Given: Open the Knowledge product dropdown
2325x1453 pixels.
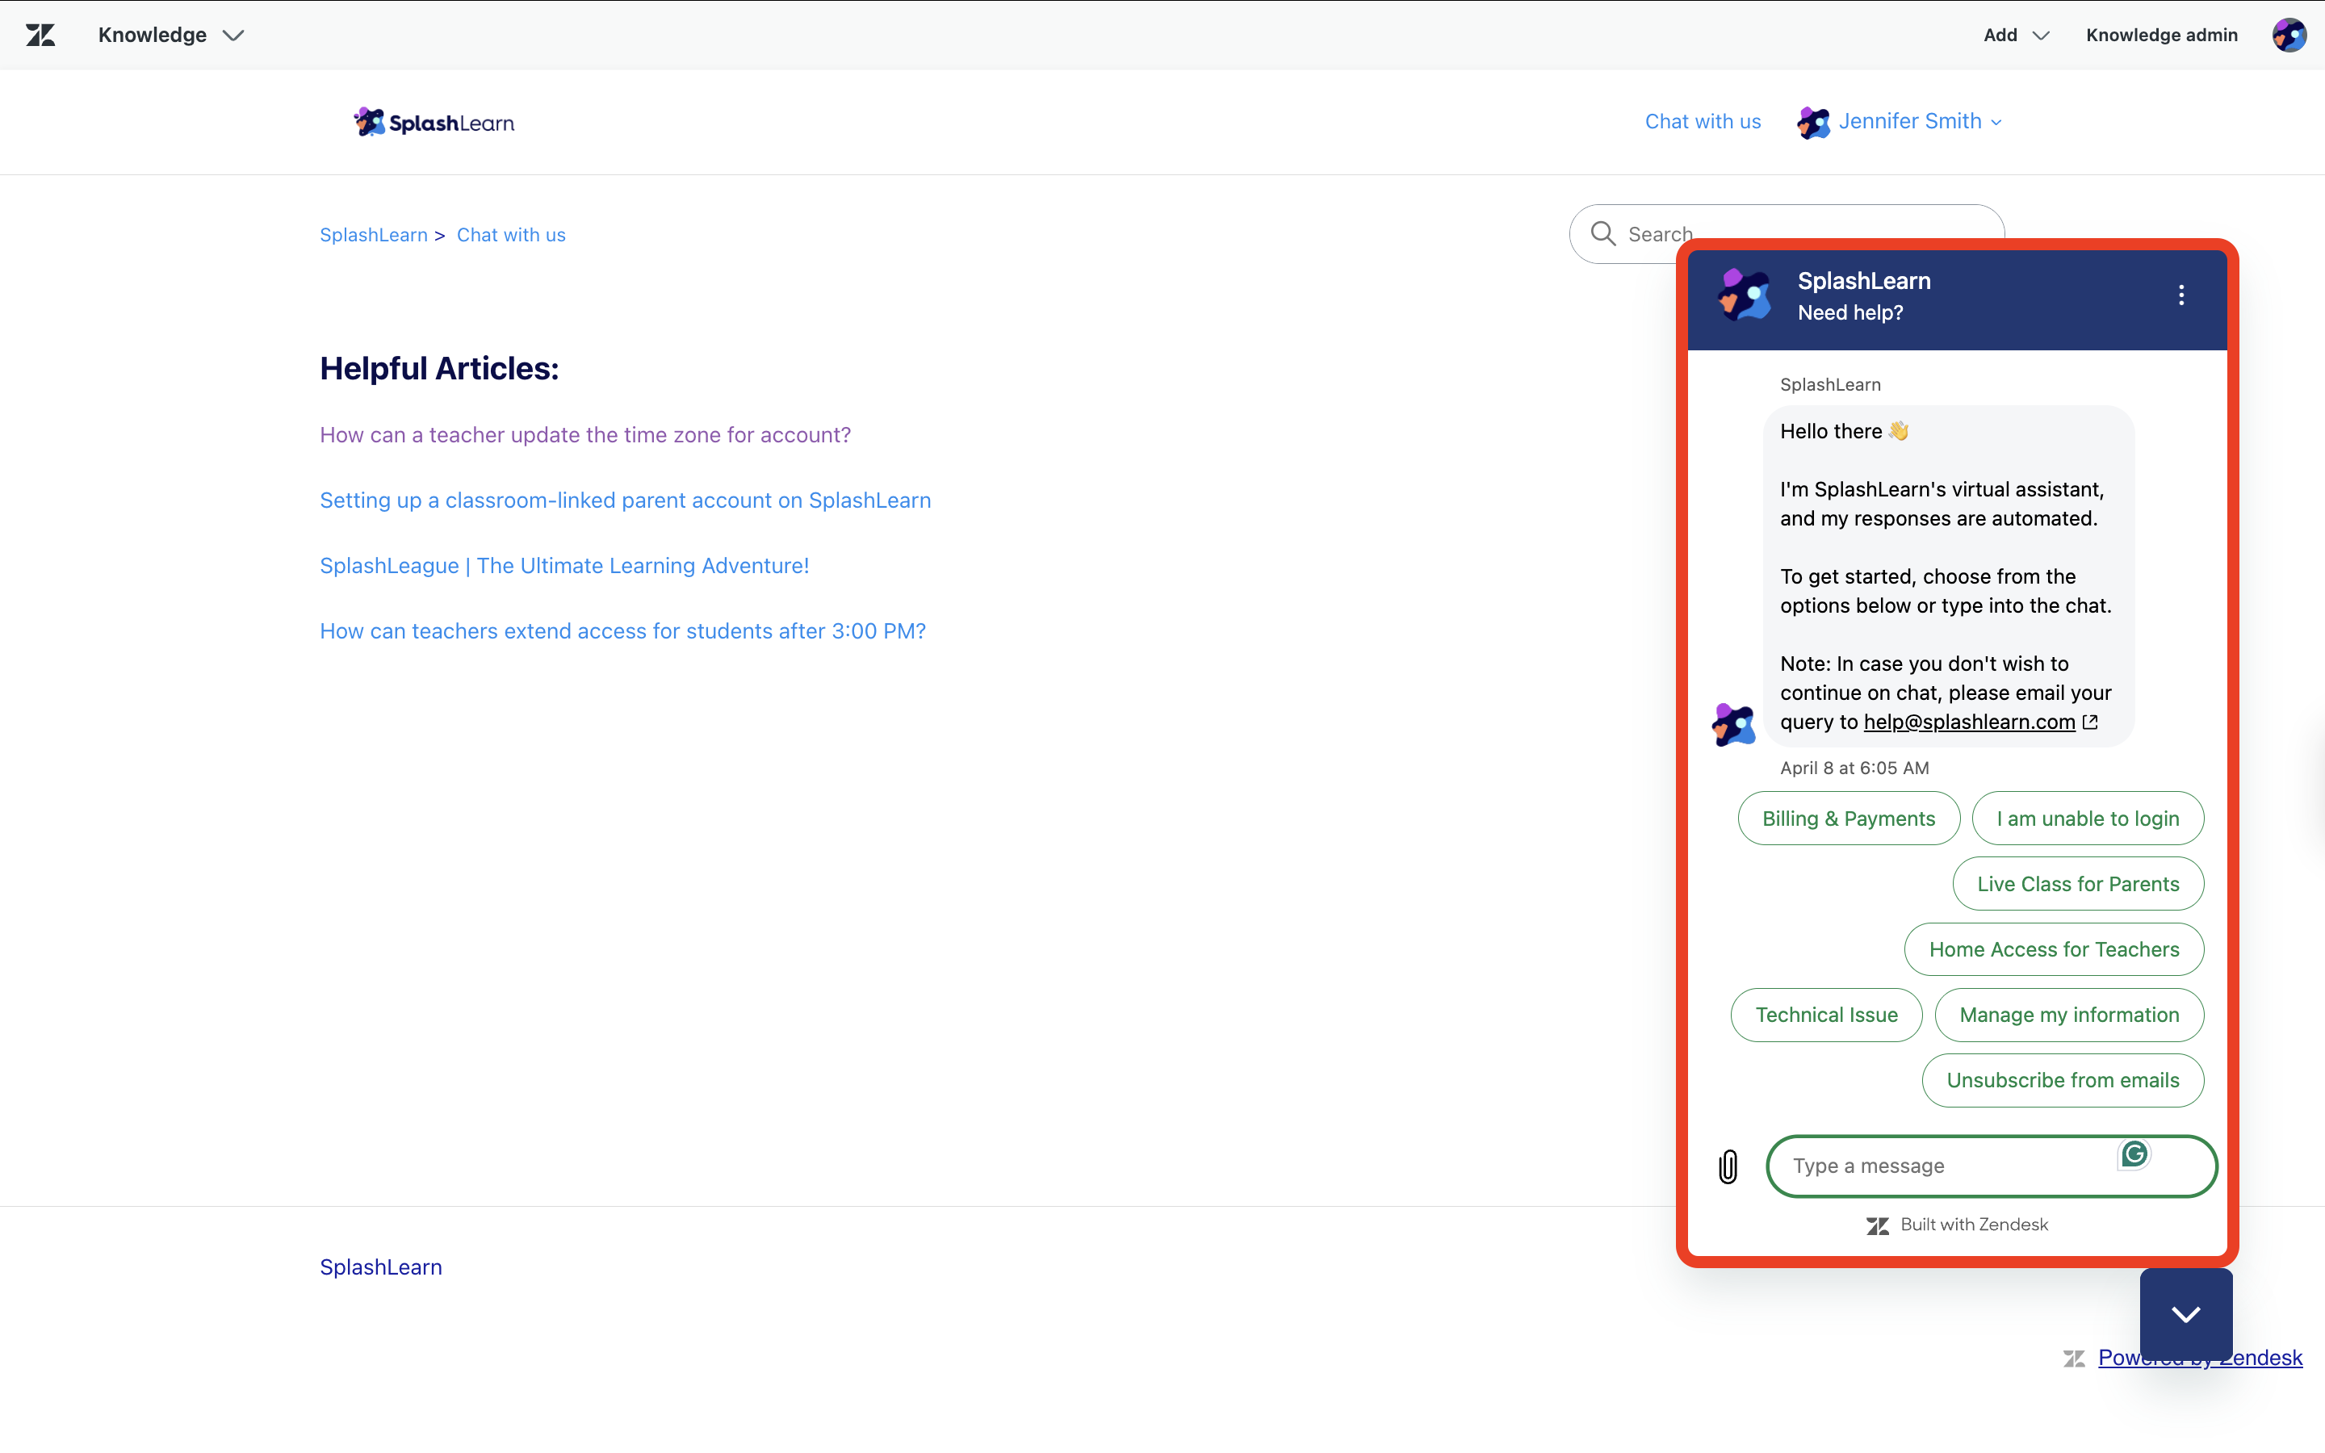Looking at the screenshot, I should point(171,35).
